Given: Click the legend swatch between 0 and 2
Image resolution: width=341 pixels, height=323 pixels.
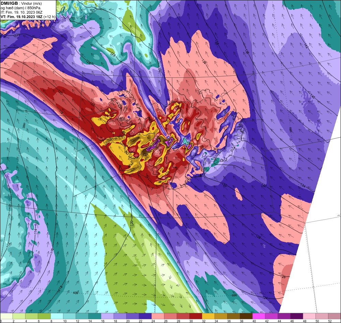Looking at the screenshot, I should tap(6, 316).
